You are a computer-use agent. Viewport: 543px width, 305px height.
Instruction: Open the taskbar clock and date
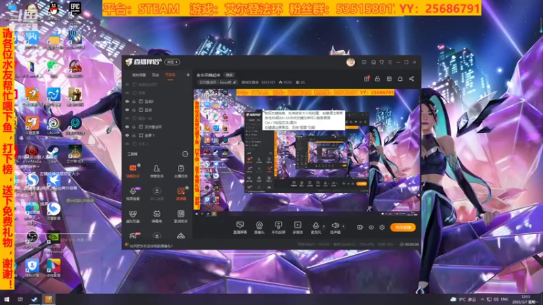click(526, 300)
